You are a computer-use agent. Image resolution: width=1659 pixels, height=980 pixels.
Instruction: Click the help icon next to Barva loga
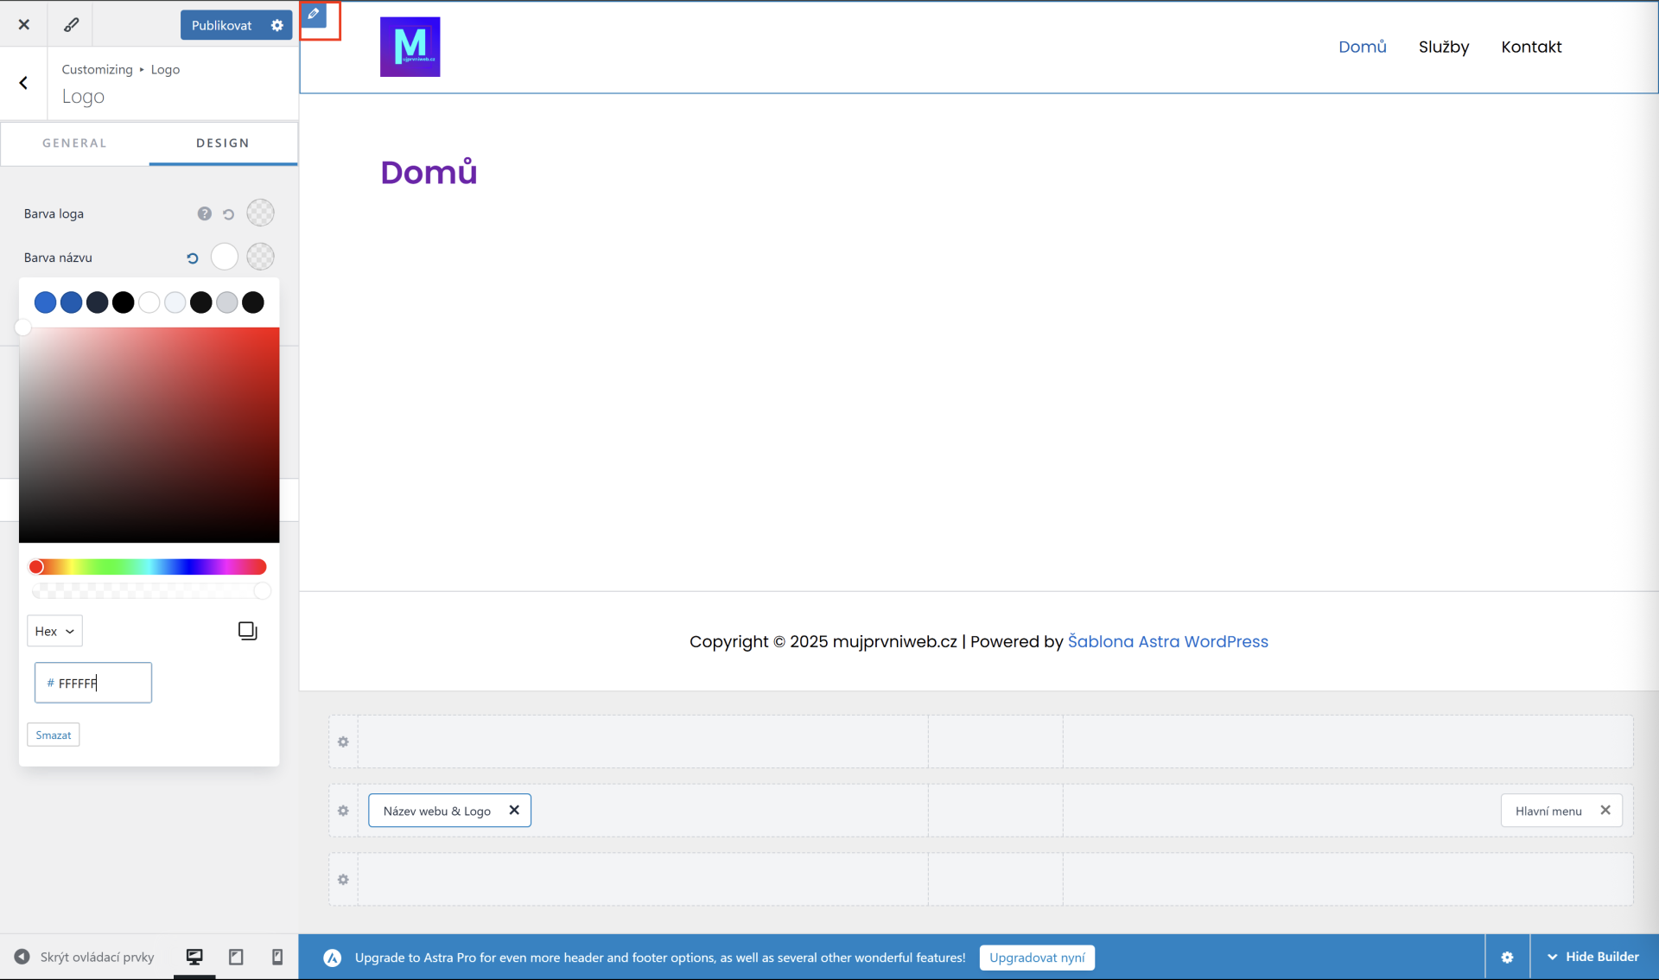tap(204, 213)
